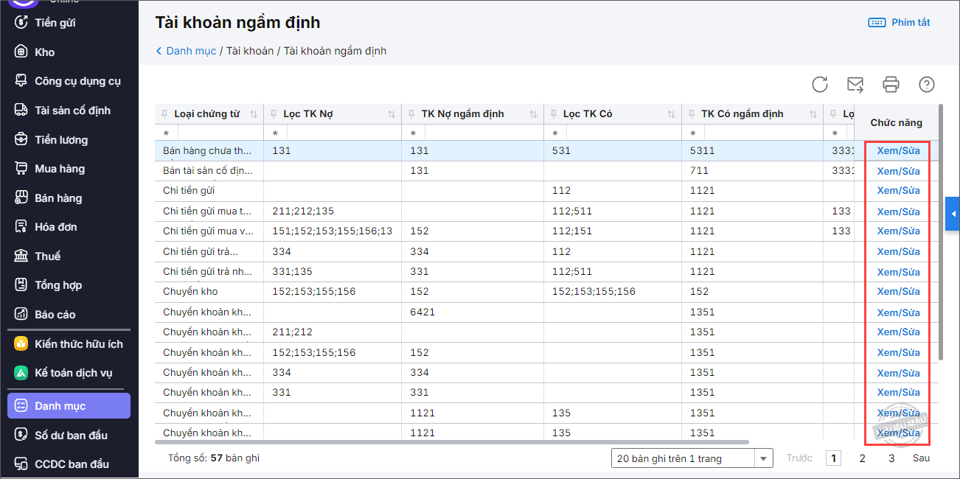Open filter operator for Loại chứng từ
Viewport: 960px width, 479px height.
166,133
